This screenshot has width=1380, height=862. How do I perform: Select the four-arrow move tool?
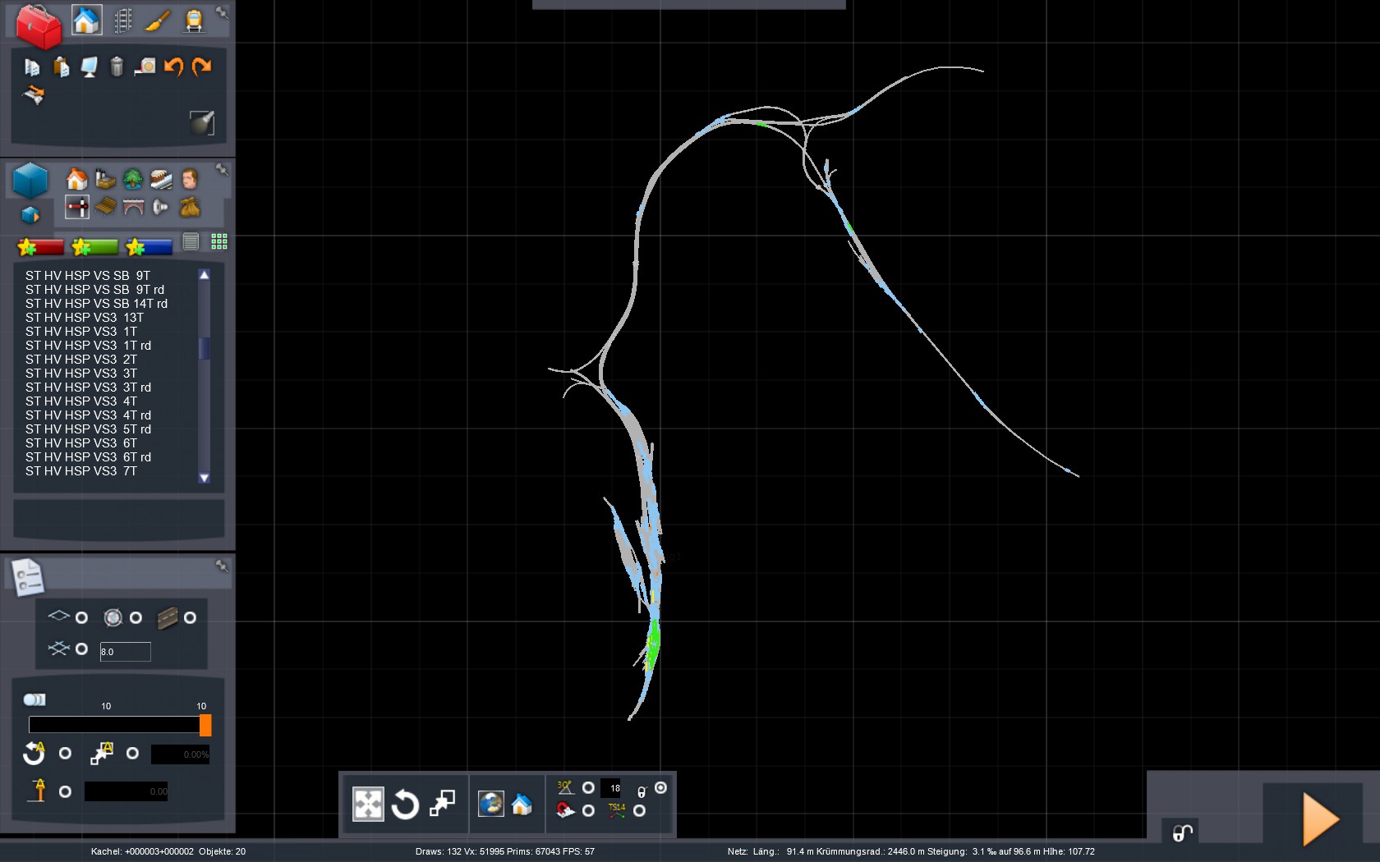click(368, 805)
